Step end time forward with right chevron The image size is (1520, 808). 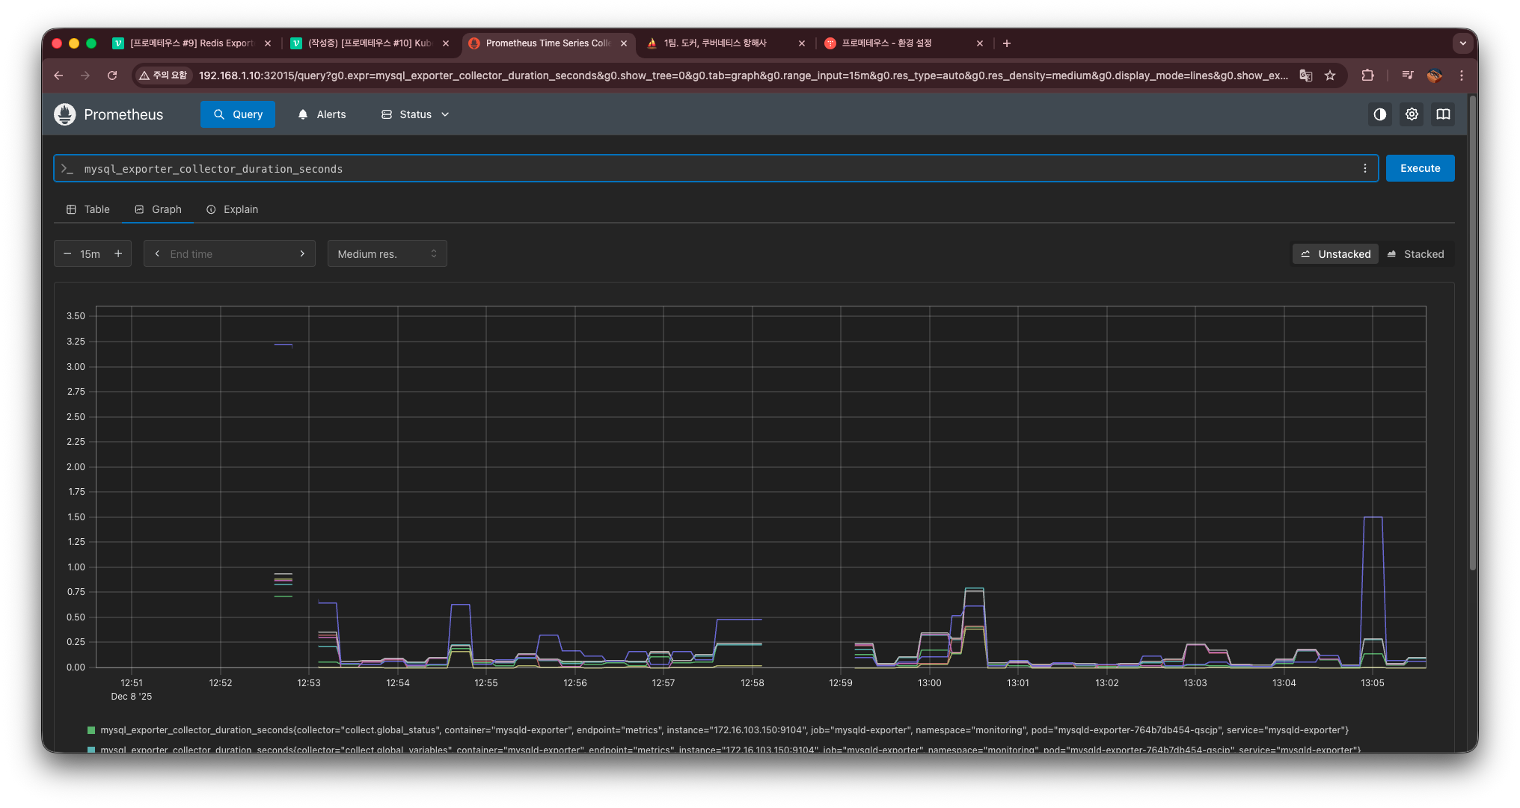point(302,254)
